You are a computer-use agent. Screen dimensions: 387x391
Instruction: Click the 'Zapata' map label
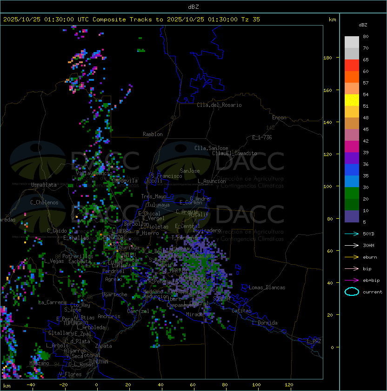click(103, 346)
